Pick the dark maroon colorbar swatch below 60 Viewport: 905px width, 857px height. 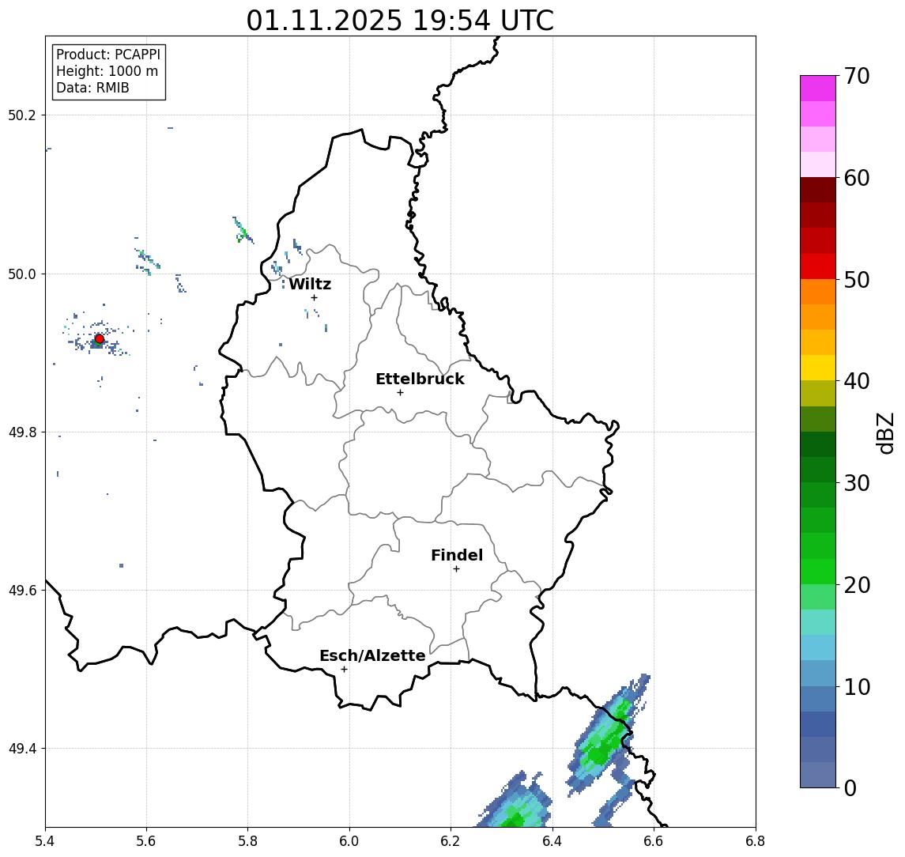click(818, 190)
